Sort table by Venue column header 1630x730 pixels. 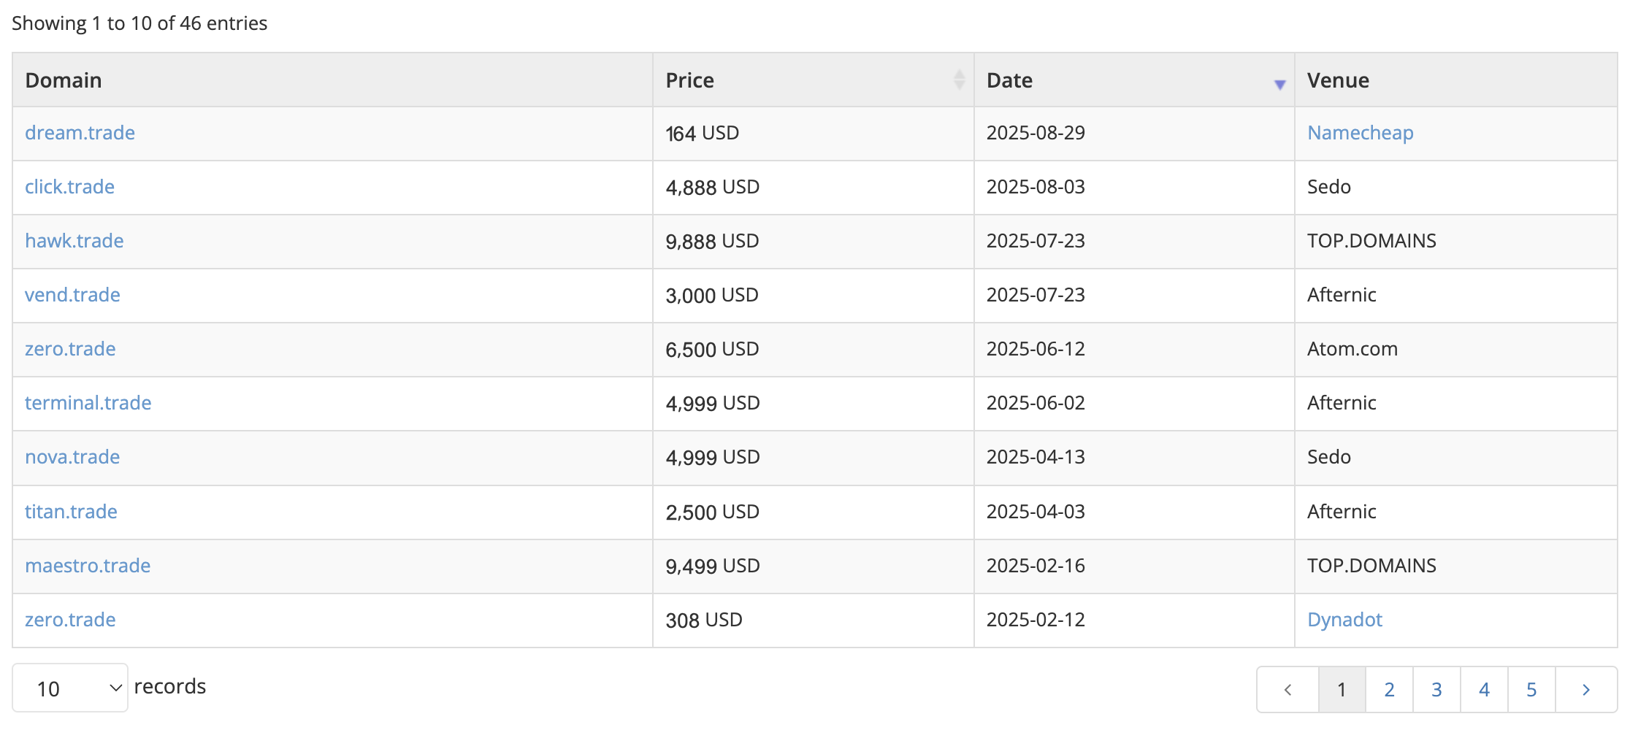click(1338, 80)
